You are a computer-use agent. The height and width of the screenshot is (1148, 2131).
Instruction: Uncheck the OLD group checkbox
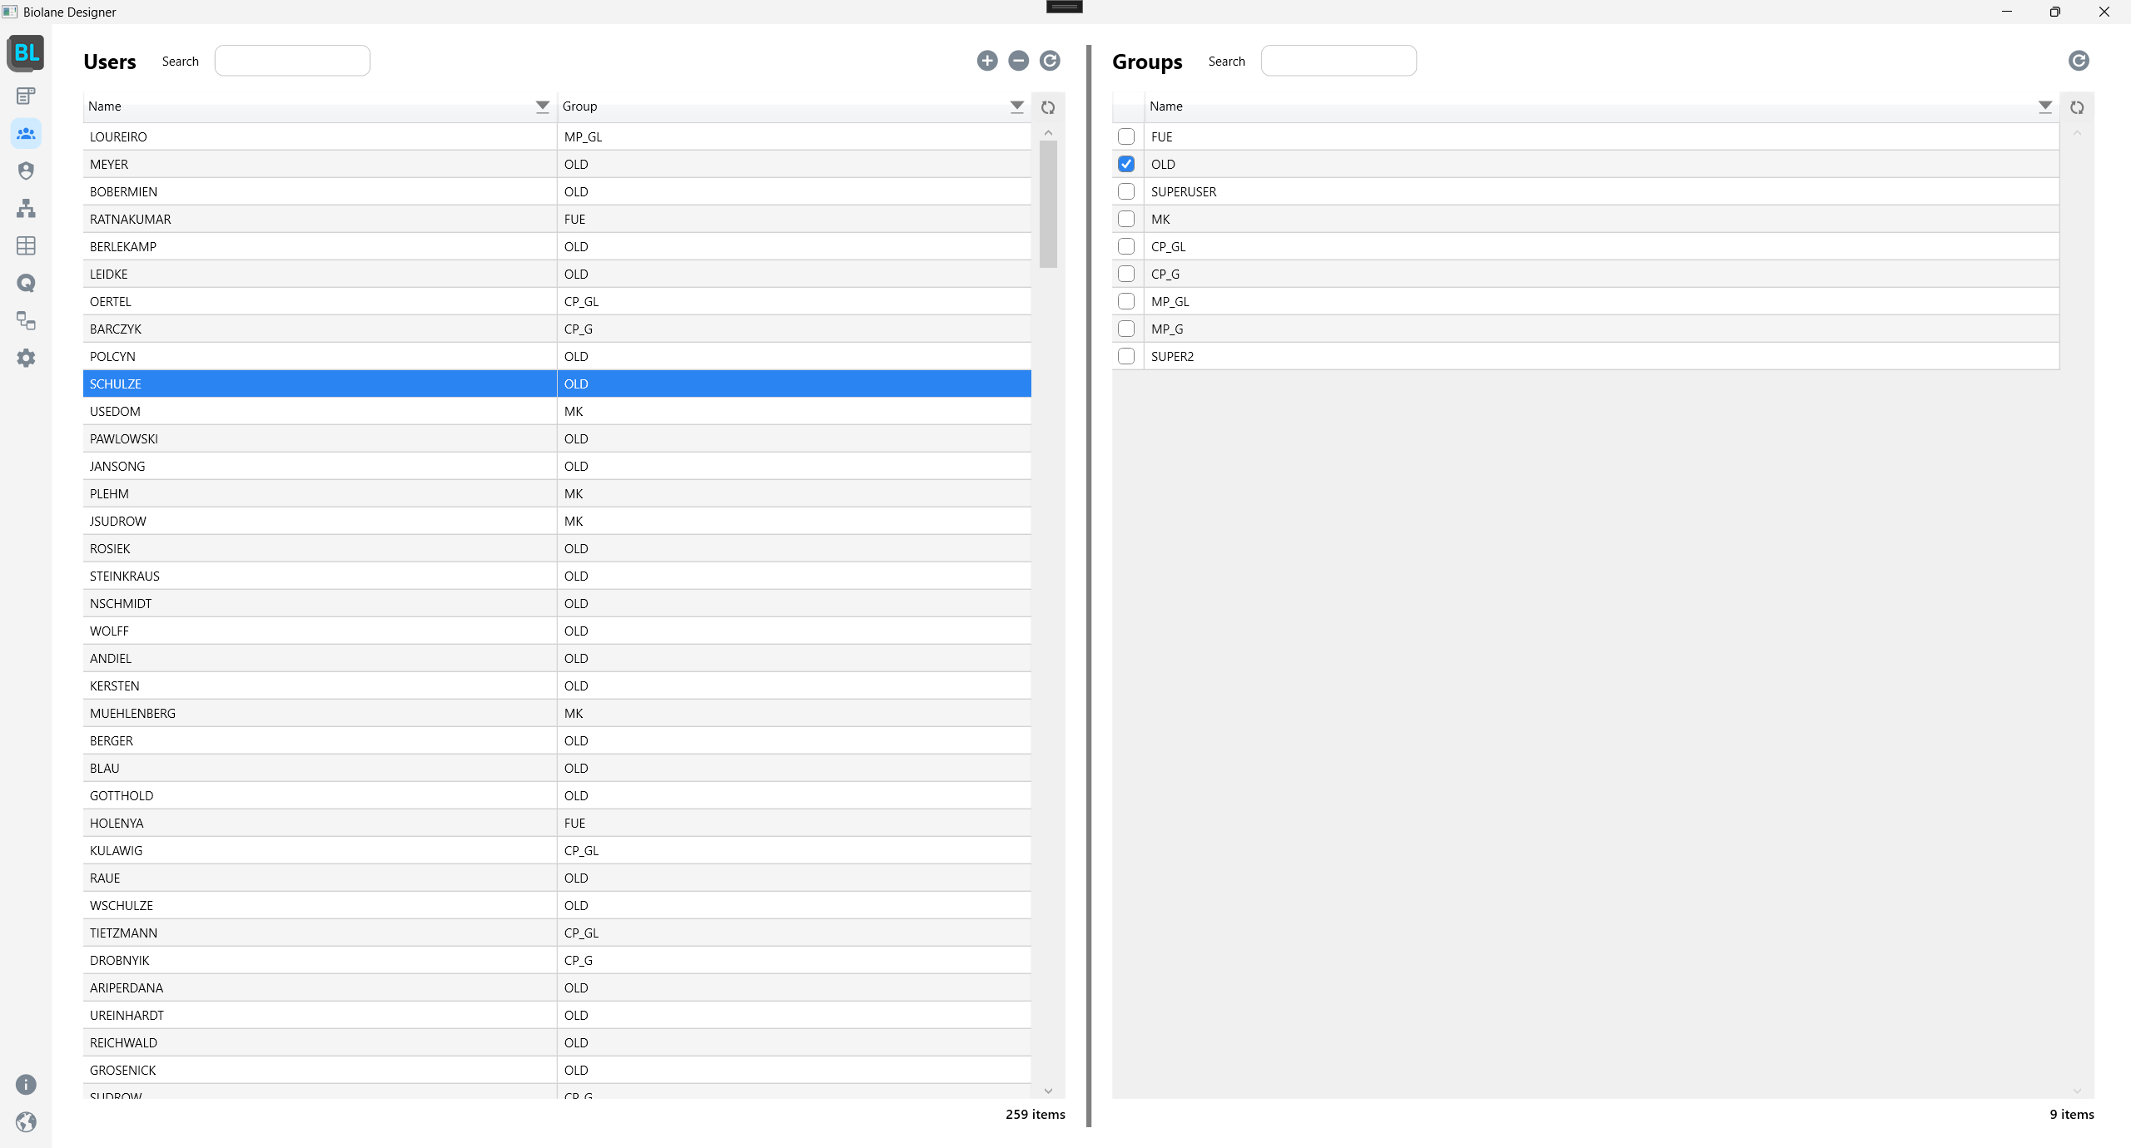point(1126,164)
